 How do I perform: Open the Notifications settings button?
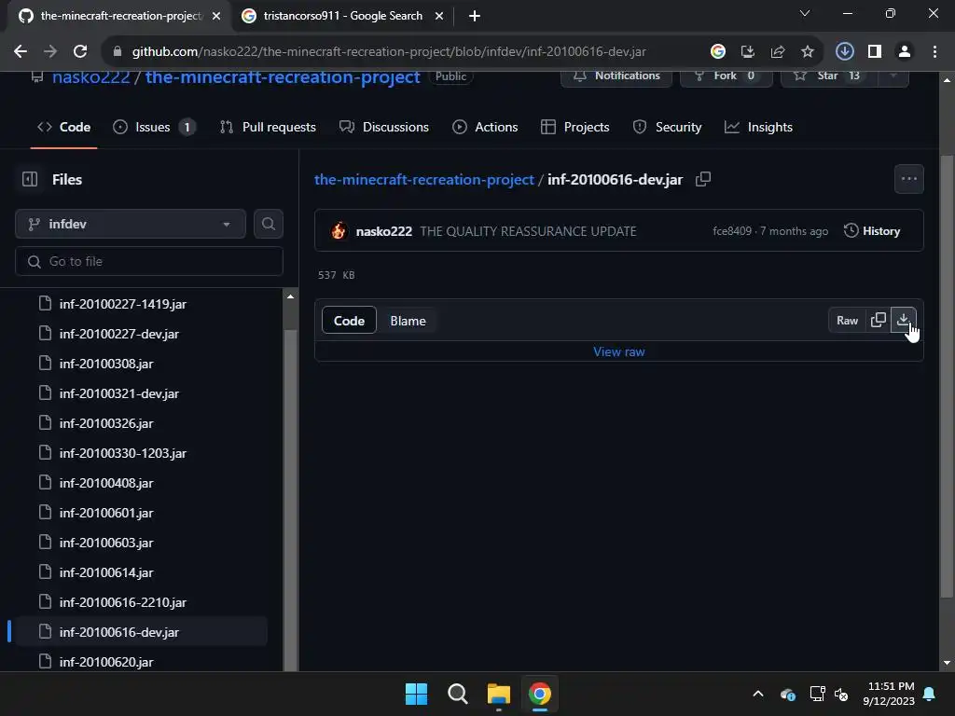pyautogui.click(x=616, y=76)
